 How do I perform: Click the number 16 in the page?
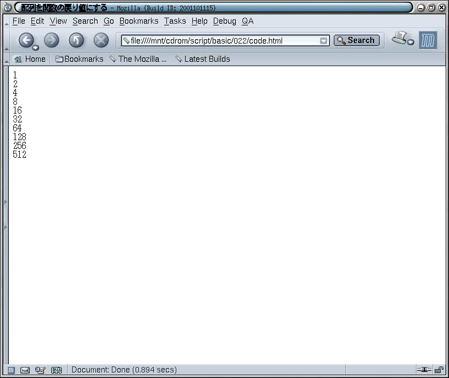[x=17, y=110]
